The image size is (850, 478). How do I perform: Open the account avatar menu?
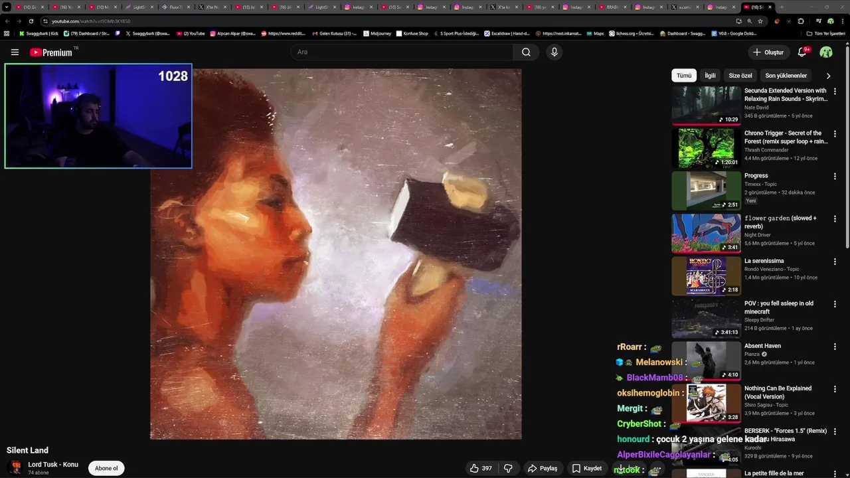[826, 52]
